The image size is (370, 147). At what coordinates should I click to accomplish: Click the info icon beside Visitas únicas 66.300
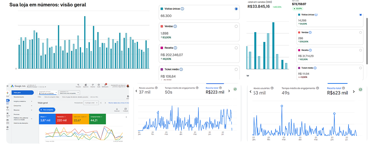coord(183,9)
